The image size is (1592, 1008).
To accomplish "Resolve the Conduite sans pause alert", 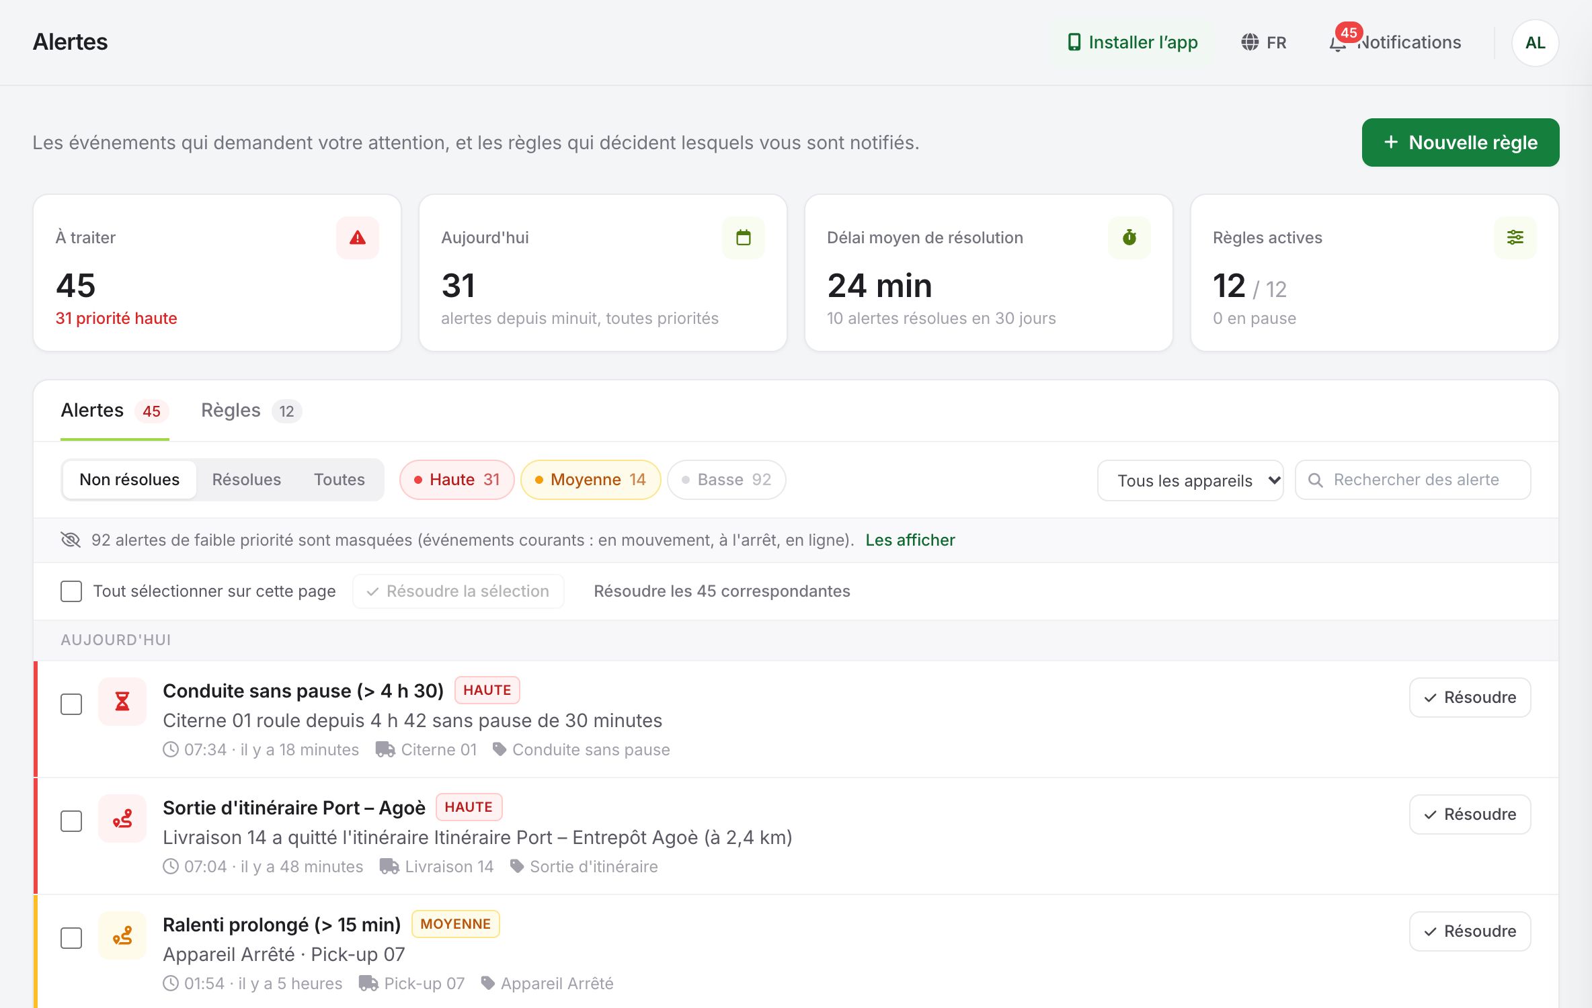I will pos(1470,698).
